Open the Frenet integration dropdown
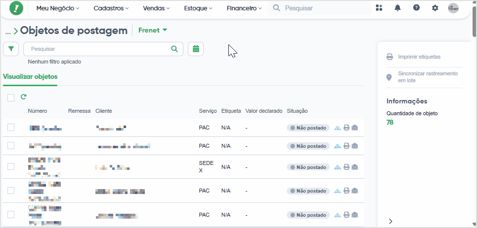This screenshot has width=477, height=228. click(x=153, y=30)
